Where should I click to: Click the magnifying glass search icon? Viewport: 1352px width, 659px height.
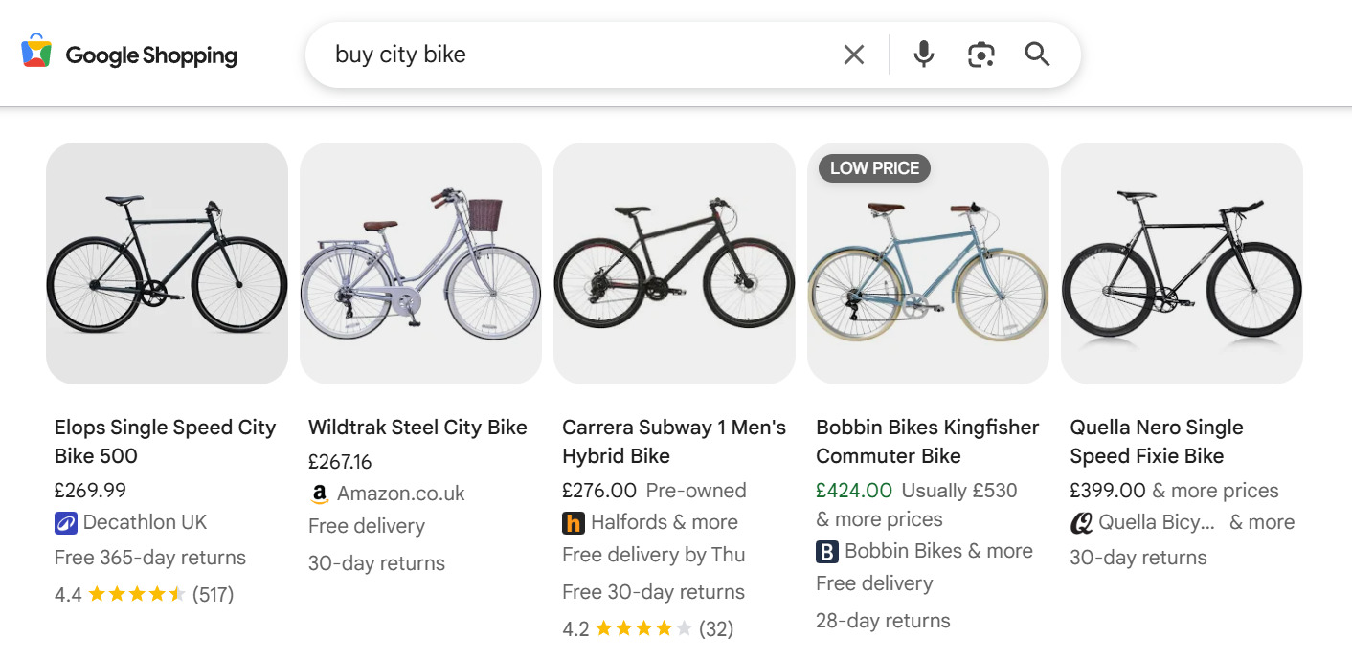(1037, 55)
